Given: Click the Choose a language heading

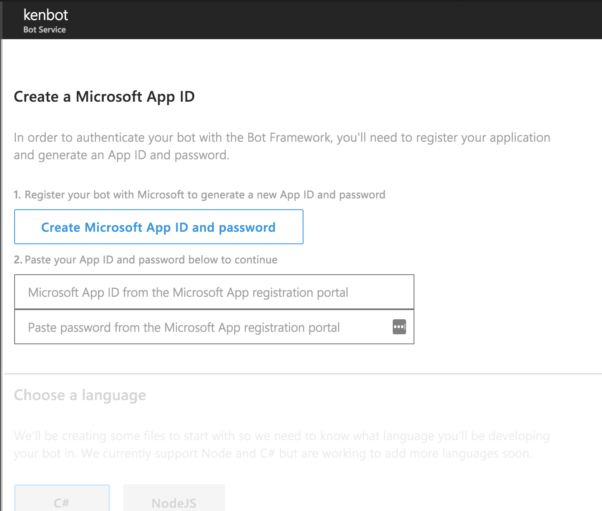Looking at the screenshot, I should 80,395.
